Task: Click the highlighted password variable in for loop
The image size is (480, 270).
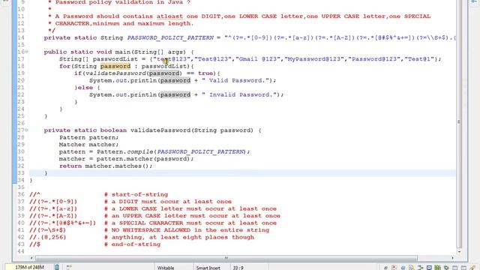Action: point(115,67)
